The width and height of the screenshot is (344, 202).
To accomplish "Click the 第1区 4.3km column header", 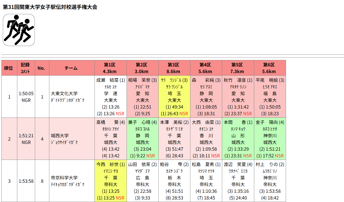I will [x=111, y=68].
